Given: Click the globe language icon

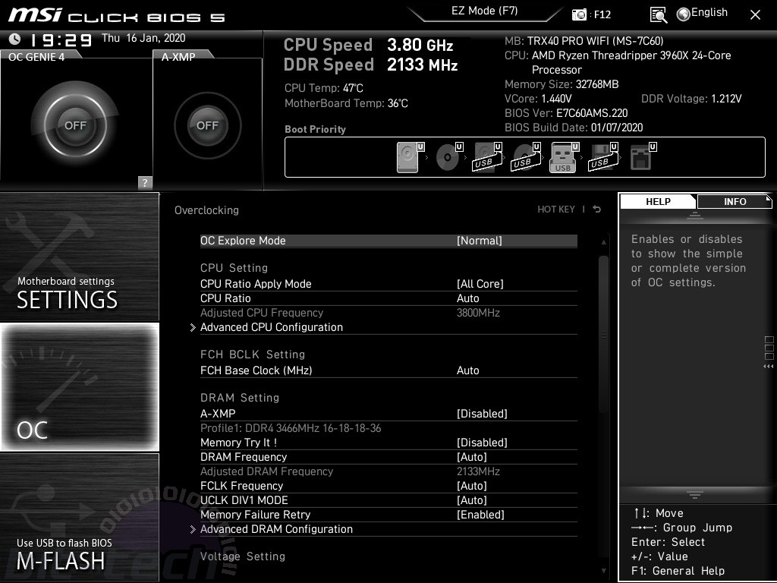Looking at the screenshot, I should click(x=684, y=14).
